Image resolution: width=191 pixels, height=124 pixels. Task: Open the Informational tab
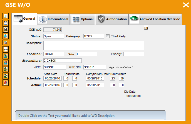click(54, 19)
